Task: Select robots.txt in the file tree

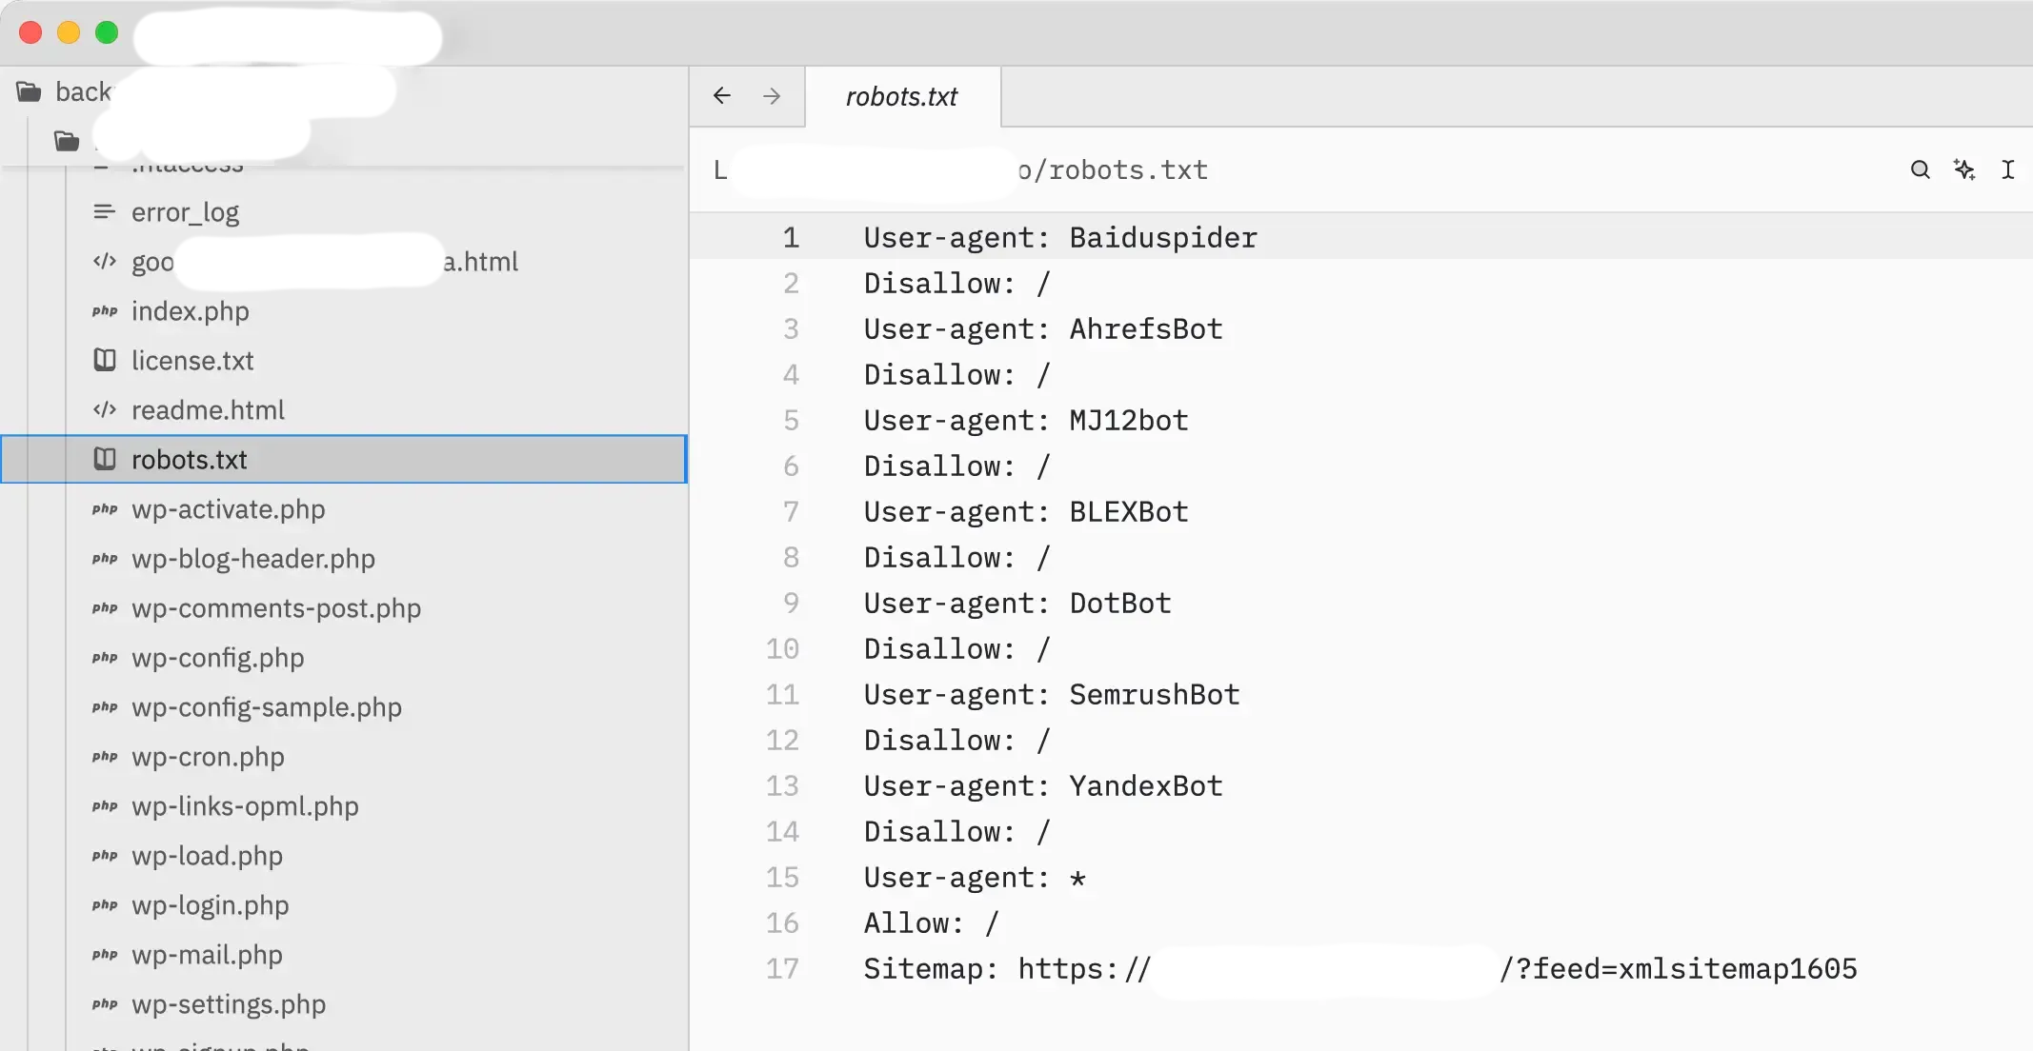Action: (344, 460)
